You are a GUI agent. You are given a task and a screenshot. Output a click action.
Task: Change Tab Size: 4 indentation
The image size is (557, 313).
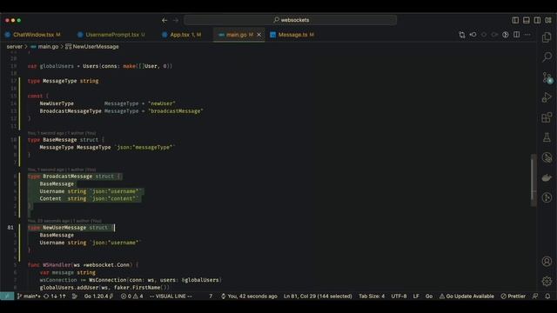pyautogui.click(x=372, y=296)
